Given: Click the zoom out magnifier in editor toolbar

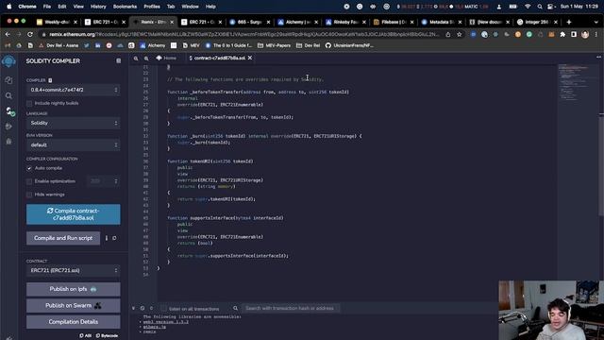Looking at the screenshot, I should tap(136, 59).
